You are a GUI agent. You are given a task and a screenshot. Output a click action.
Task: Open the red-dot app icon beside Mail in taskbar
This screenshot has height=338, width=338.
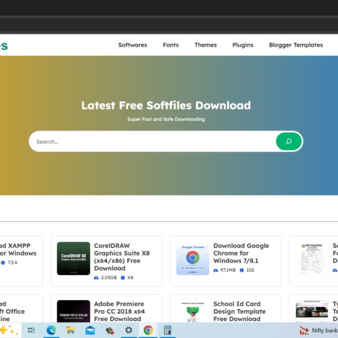(x=110, y=331)
